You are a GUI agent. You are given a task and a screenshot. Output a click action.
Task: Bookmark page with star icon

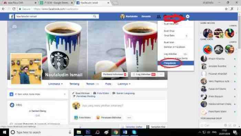click(x=226, y=9)
